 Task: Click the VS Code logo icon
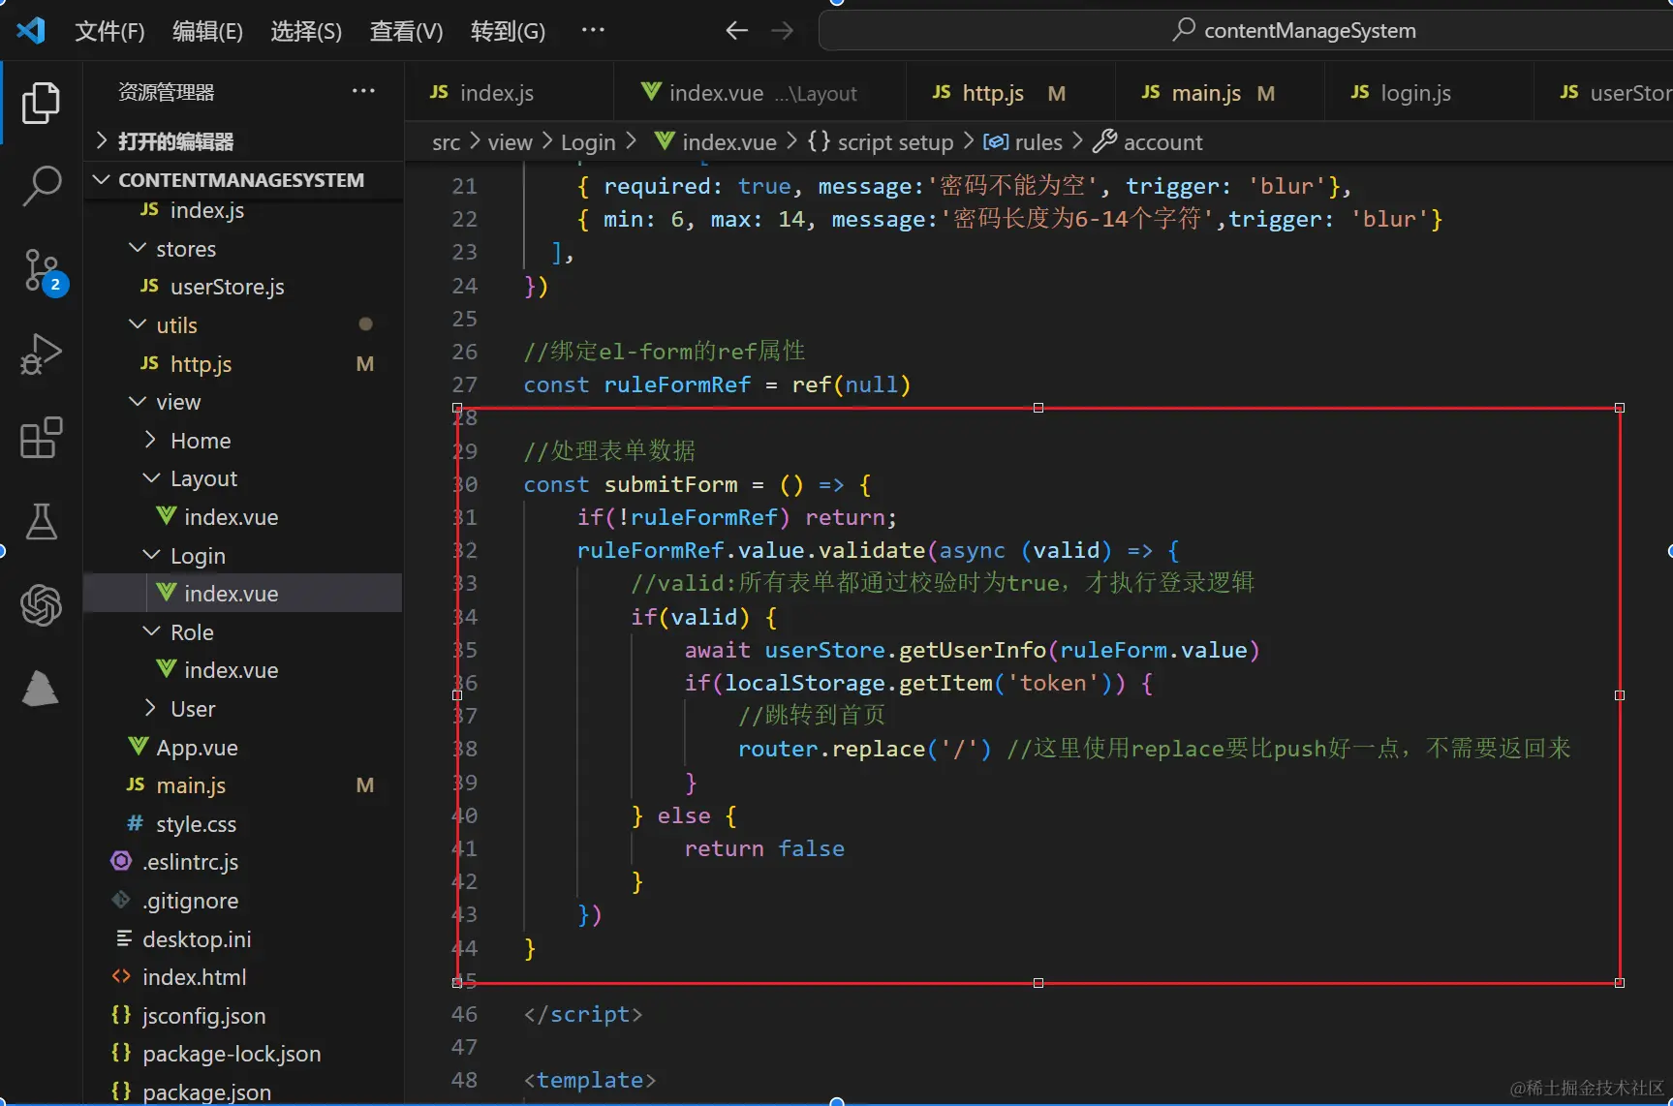click(31, 31)
